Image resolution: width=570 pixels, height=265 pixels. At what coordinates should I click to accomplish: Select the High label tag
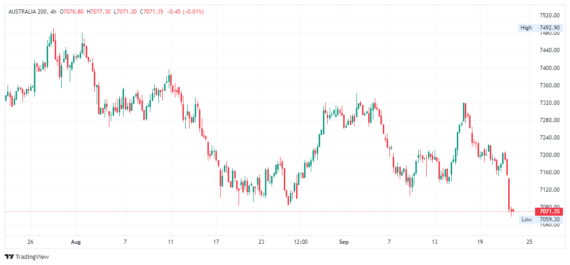pyautogui.click(x=526, y=28)
